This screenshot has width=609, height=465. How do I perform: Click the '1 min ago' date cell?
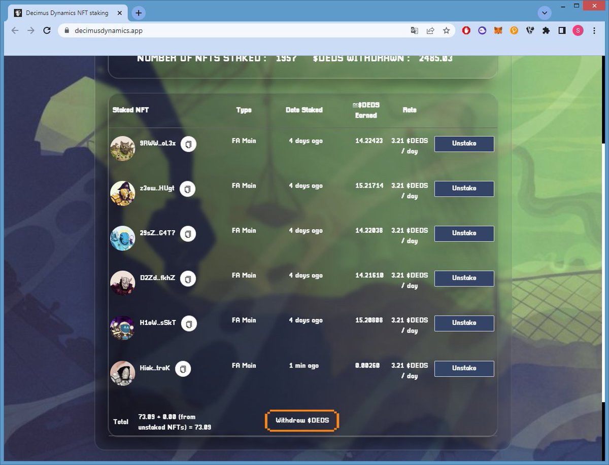coord(304,366)
